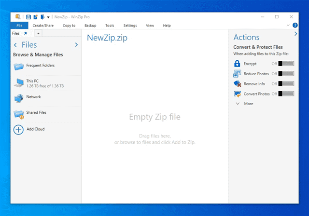Collapse the Actions pane with right arrow
The height and width of the screenshot is (216, 309).
(x=295, y=34)
